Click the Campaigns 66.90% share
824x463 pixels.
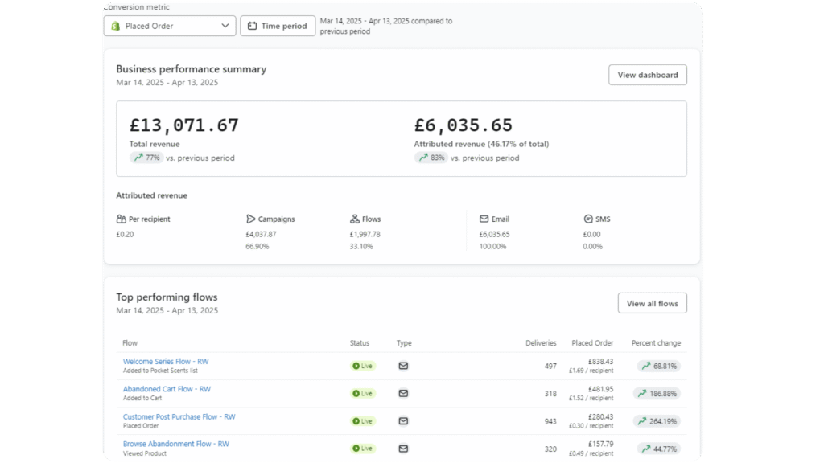click(257, 246)
